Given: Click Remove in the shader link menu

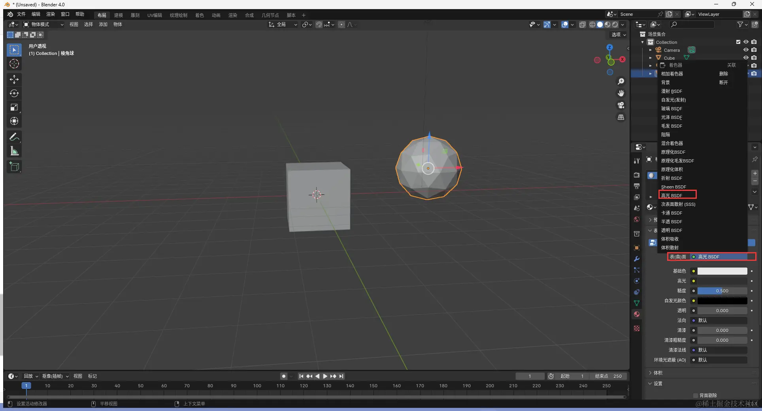Looking at the screenshot, I should point(724,74).
